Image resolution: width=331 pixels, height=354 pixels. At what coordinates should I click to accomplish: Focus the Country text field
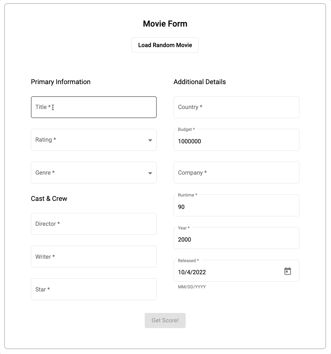pyautogui.click(x=236, y=107)
